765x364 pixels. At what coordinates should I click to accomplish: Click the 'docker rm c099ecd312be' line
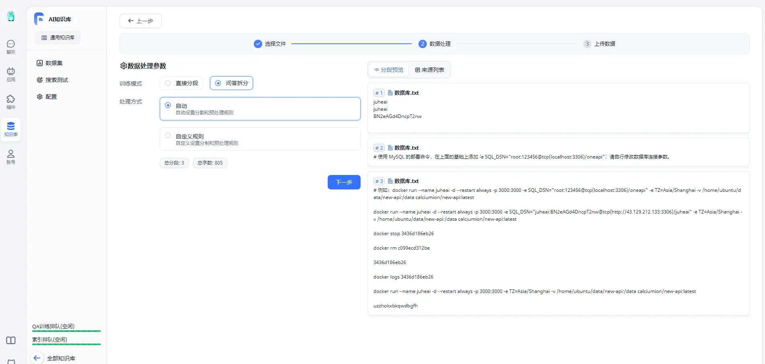pyautogui.click(x=402, y=248)
